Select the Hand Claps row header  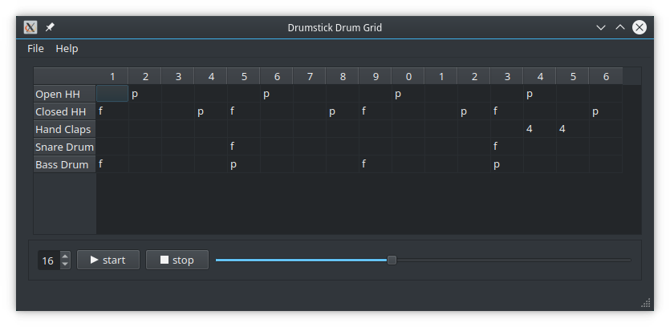tap(64, 129)
